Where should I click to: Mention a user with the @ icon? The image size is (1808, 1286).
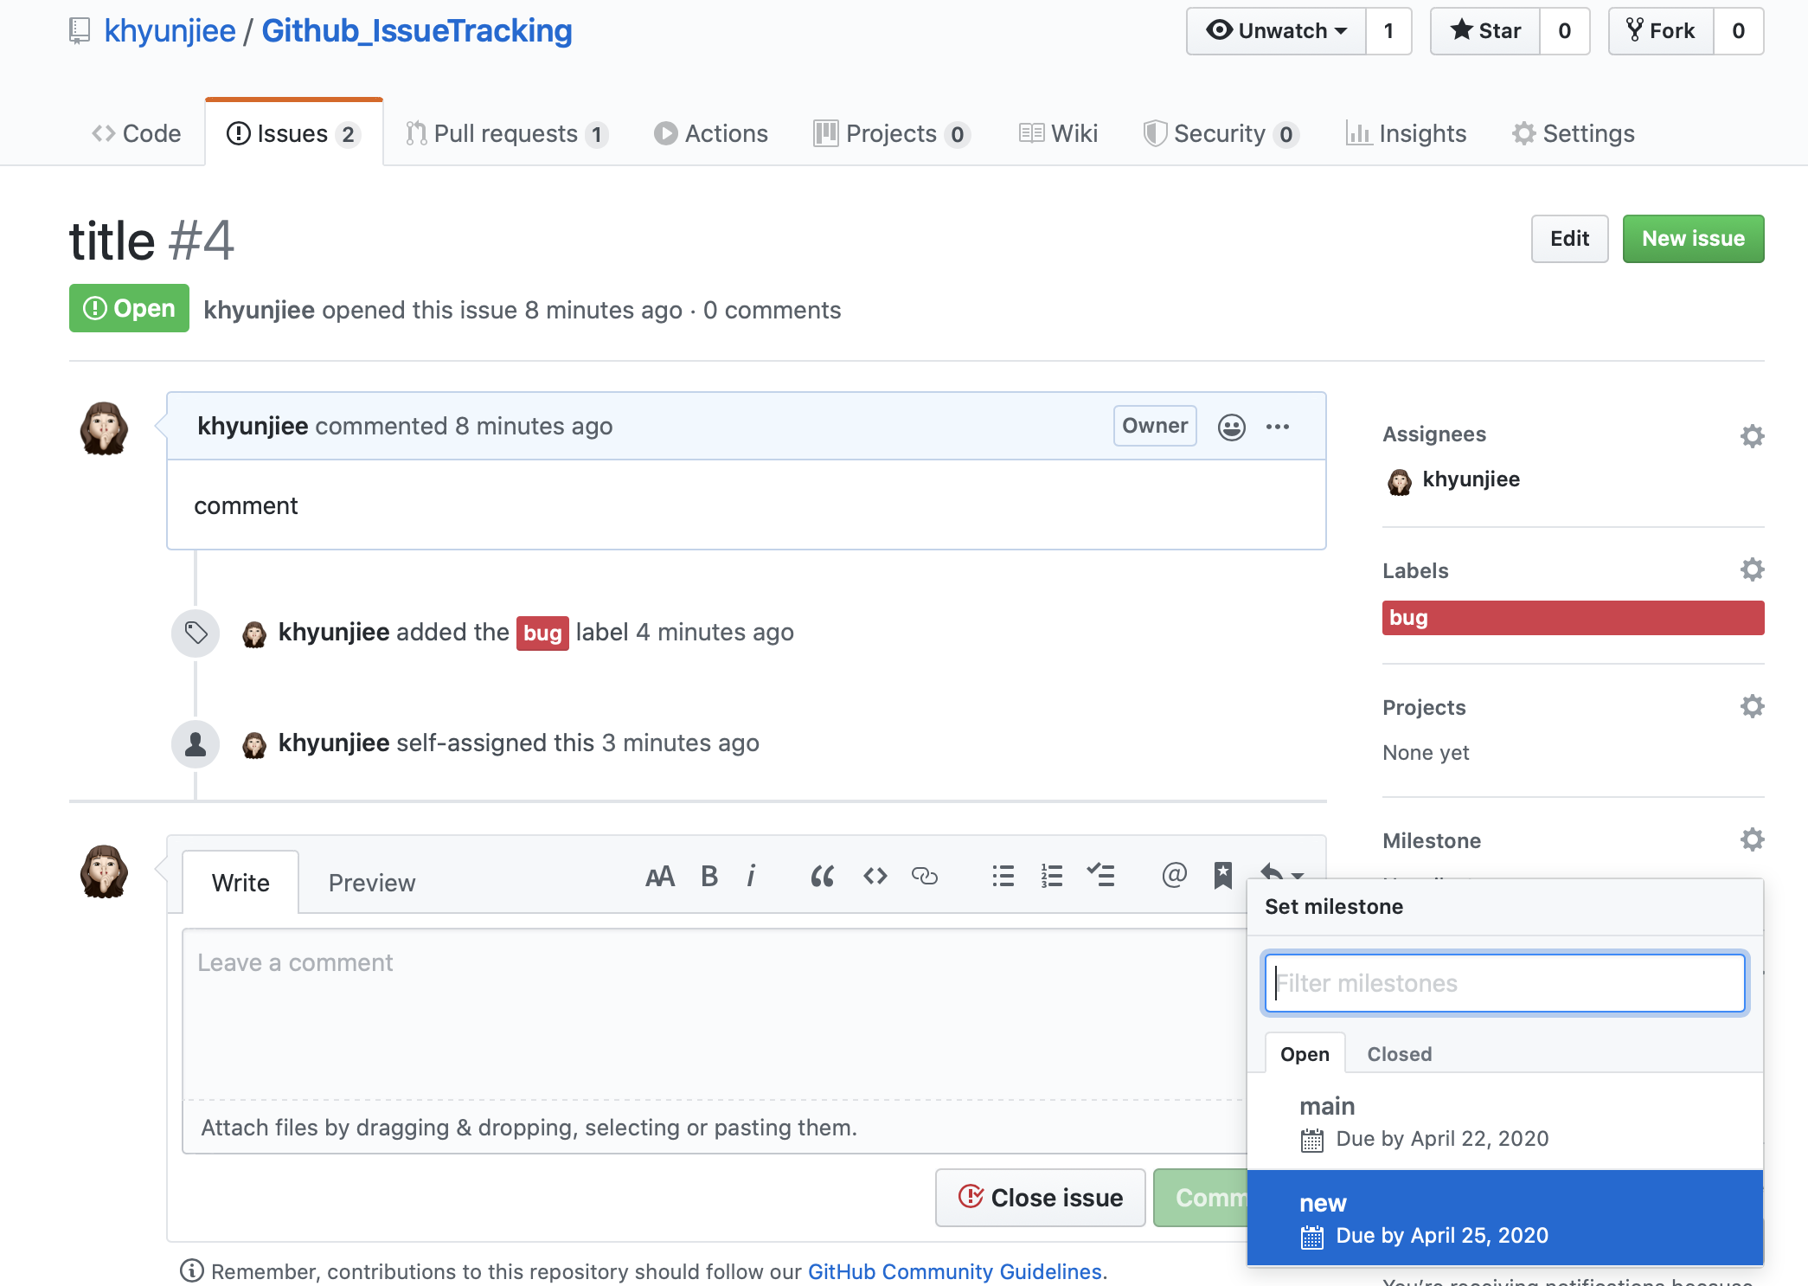click(1173, 876)
